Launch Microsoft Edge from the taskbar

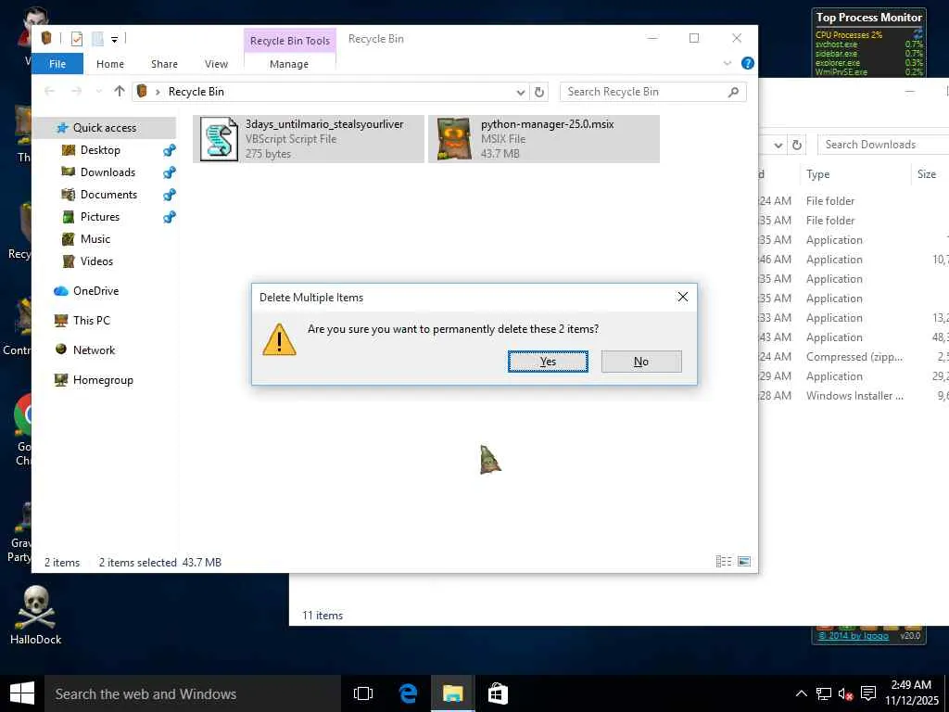409,693
